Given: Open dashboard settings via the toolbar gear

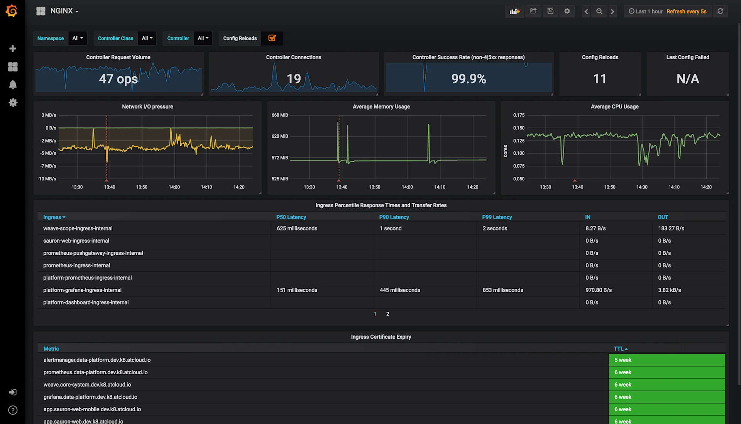Looking at the screenshot, I should (567, 11).
